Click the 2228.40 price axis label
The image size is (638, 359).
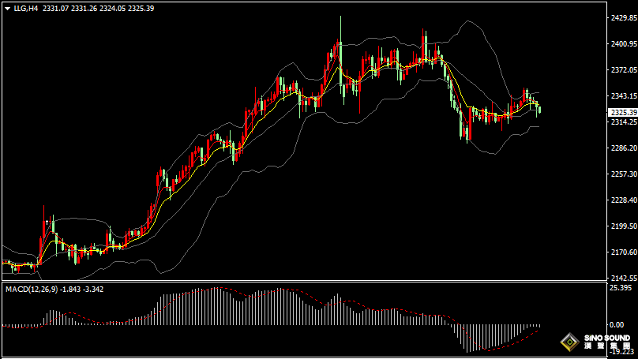pyautogui.click(x=622, y=200)
